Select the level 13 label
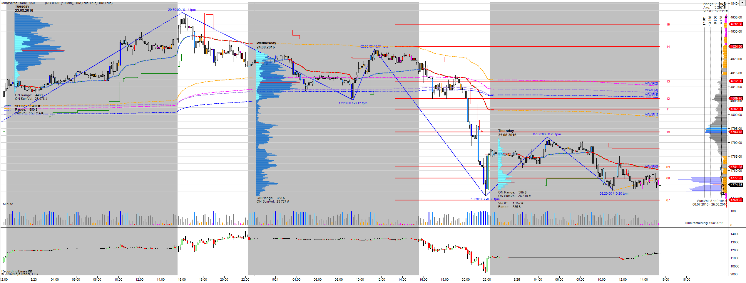The image size is (746, 283). click(668, 81)
